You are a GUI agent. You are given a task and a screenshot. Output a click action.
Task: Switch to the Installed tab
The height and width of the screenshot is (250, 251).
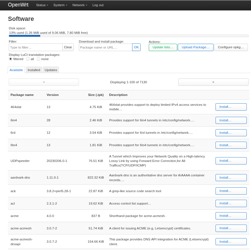pos(34,70)
